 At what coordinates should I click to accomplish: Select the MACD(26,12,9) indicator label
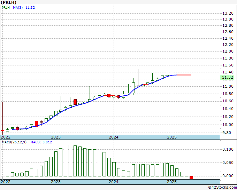click(14, 142)
